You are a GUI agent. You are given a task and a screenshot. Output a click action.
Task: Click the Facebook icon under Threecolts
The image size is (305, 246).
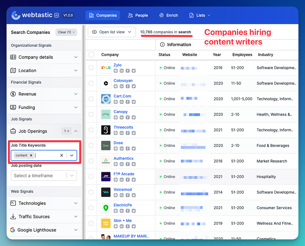point(127,133)
